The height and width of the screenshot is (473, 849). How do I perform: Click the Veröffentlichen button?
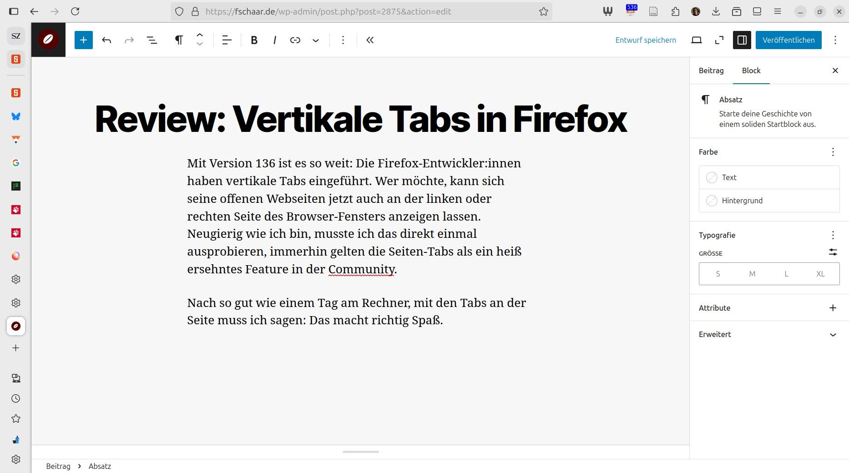(x=788, y=40)
